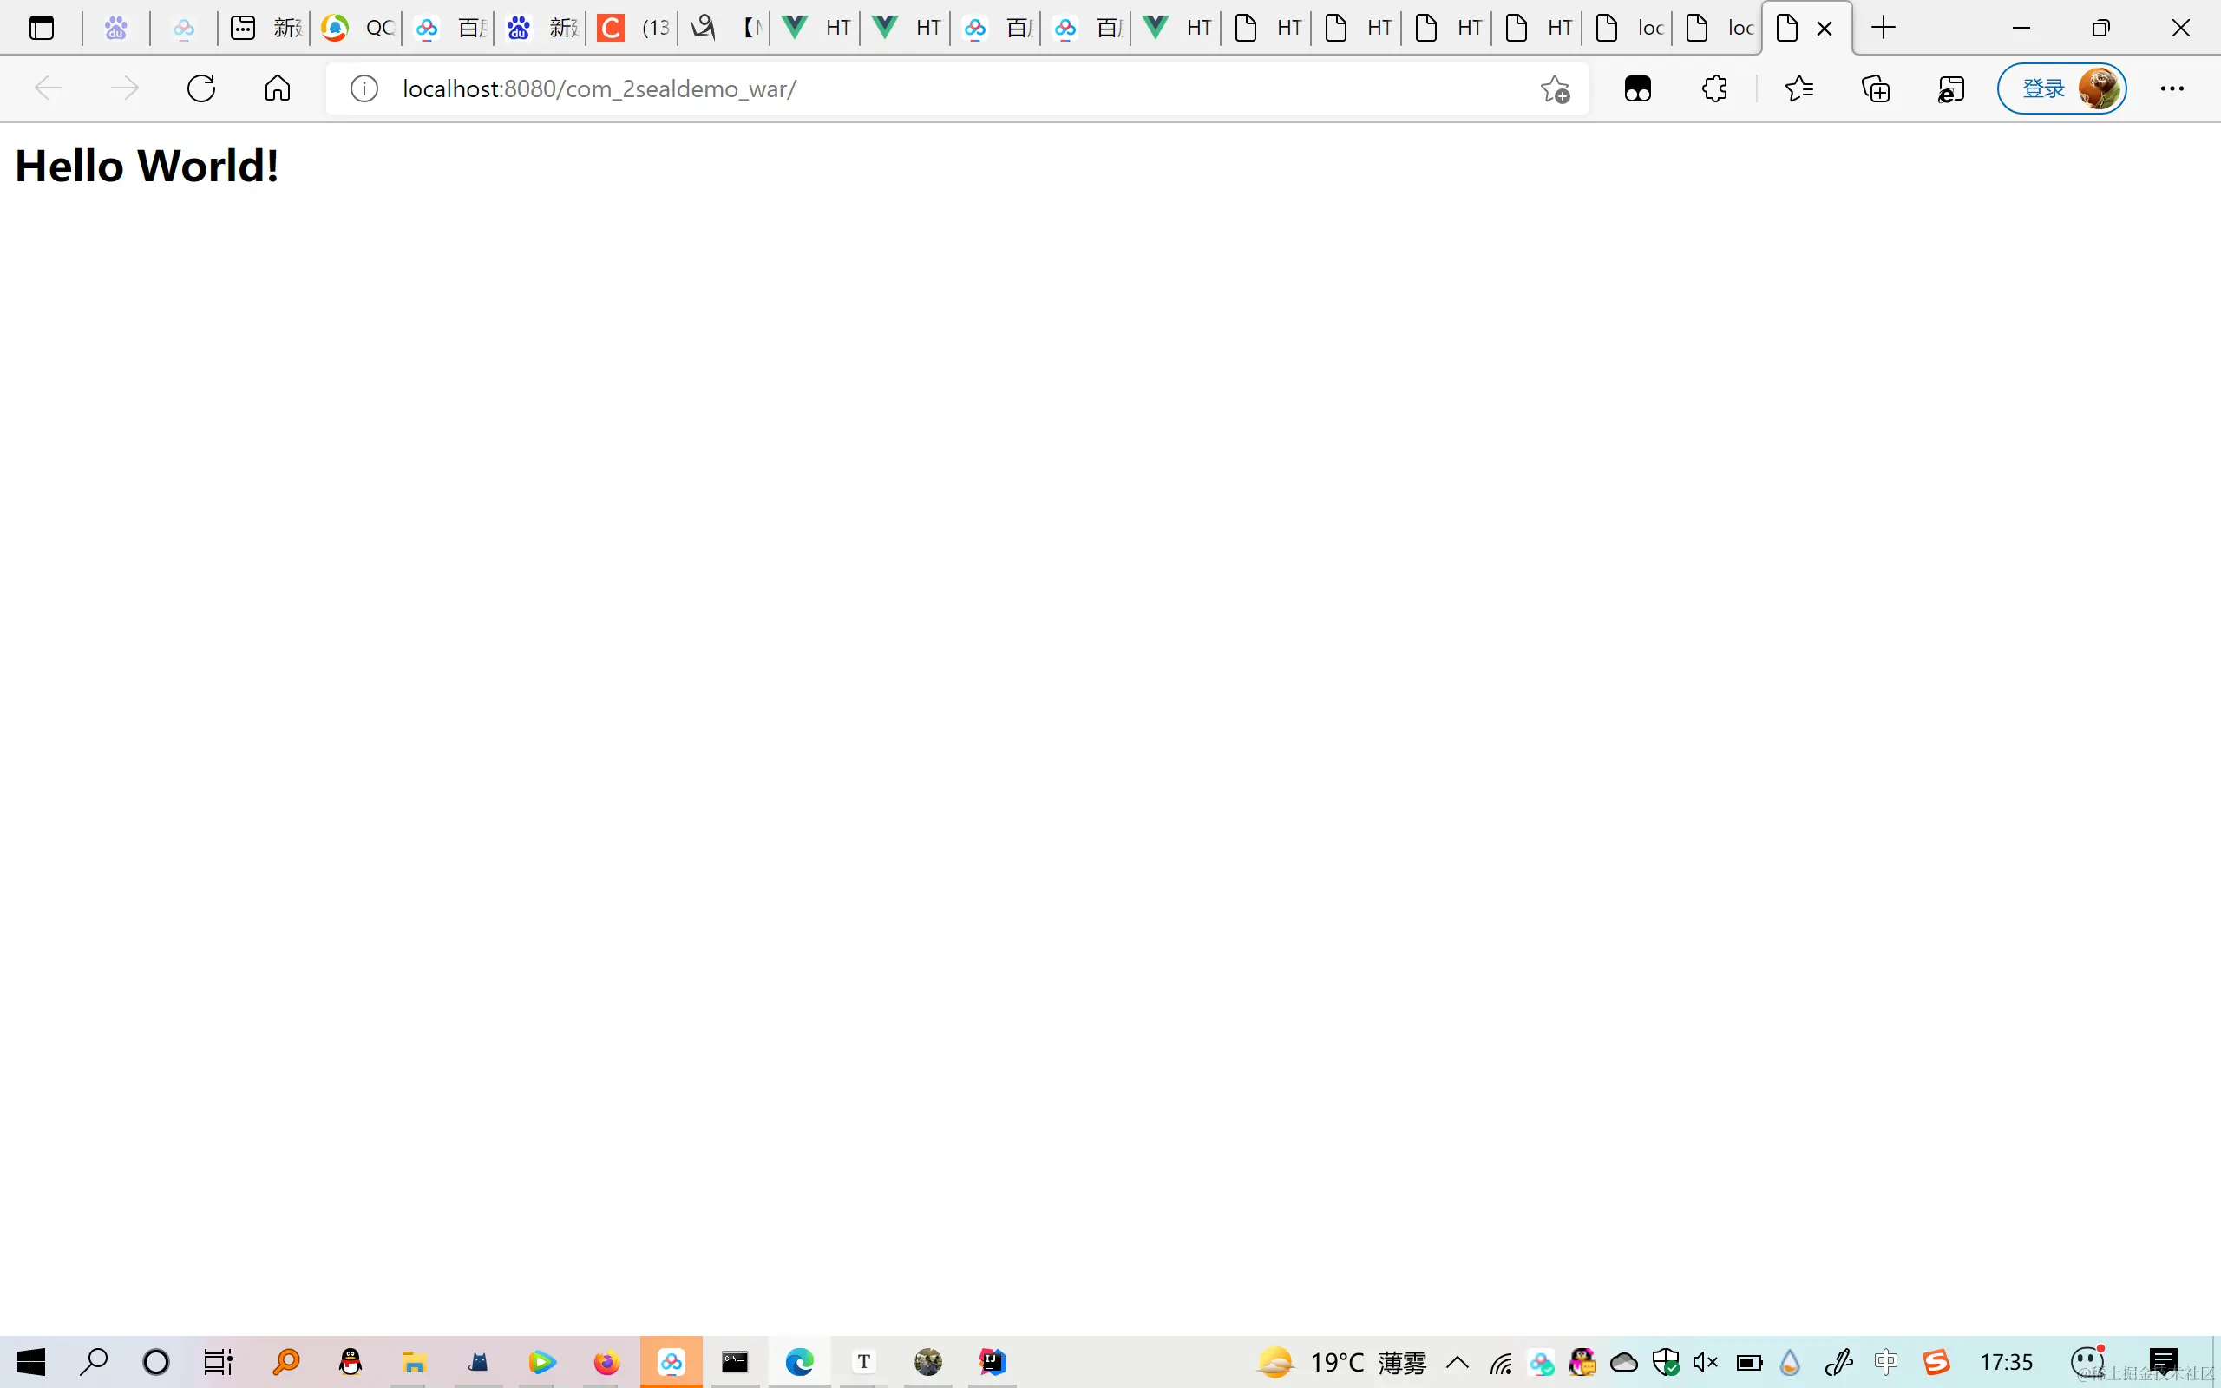Click the browser refresh button

[x=201, y=88]
